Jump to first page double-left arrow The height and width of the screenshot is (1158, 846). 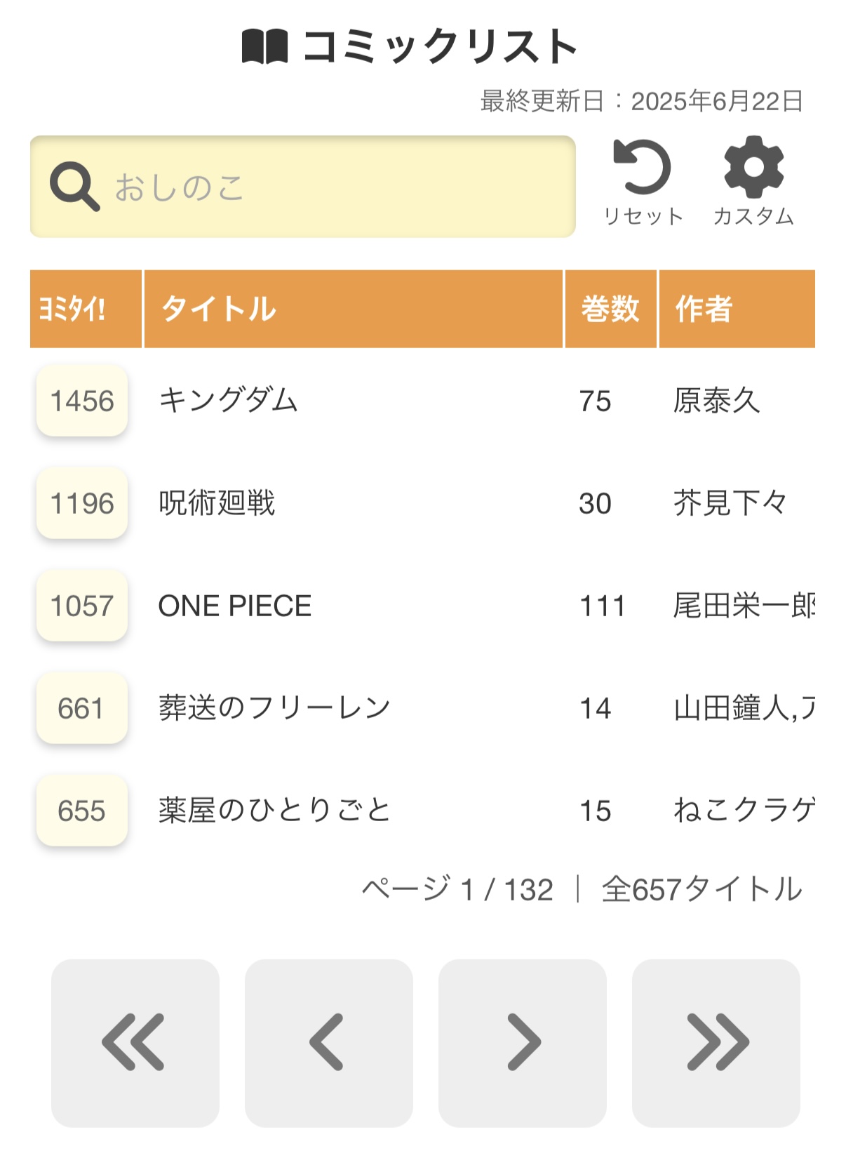click(135, 1043)
